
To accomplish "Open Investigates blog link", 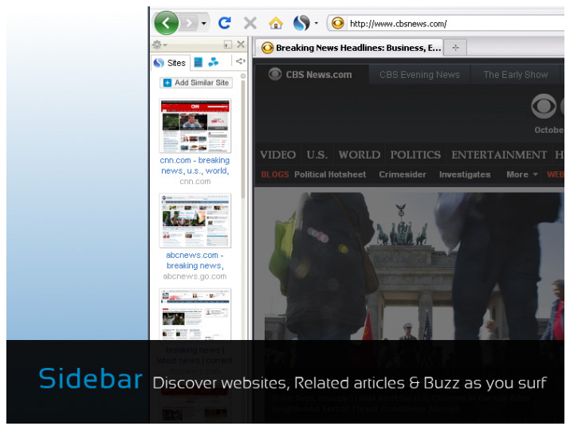I will pyautogui.click(x=465, y=174).
